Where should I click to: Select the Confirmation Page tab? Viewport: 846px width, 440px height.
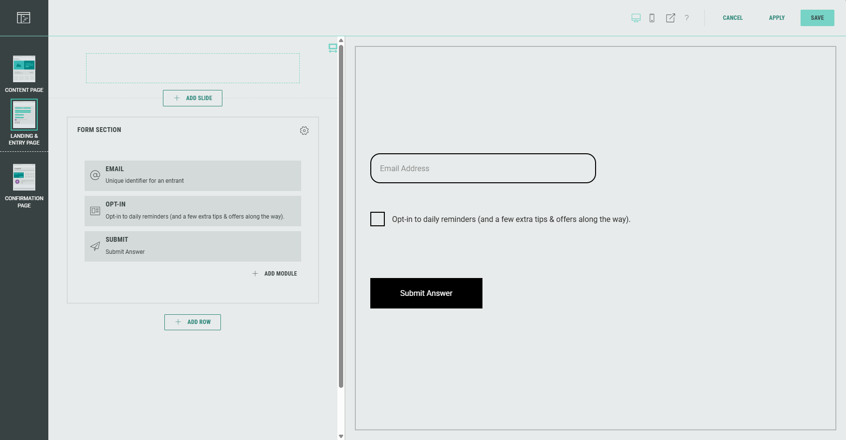[x=24, y=186]
